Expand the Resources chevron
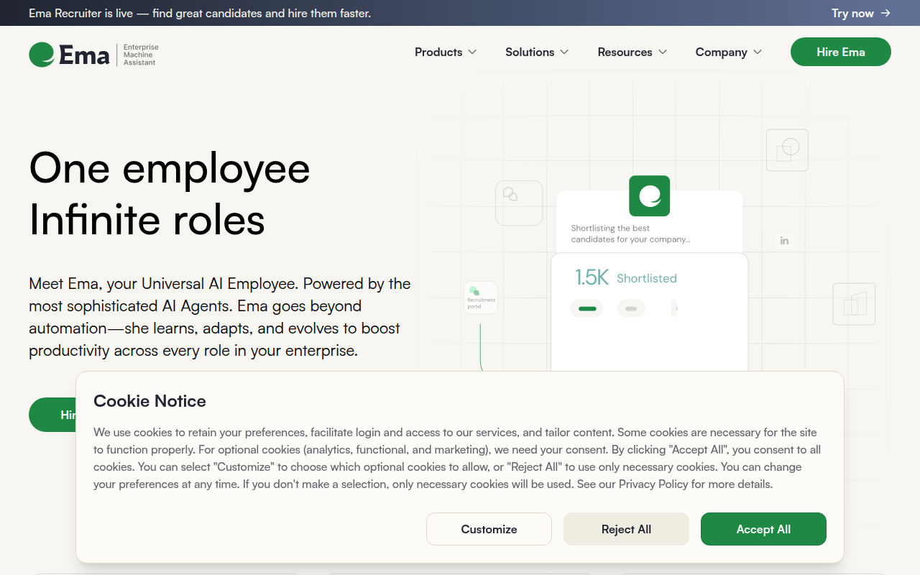Screen dimensions: 920x575 tap(663, 52)
